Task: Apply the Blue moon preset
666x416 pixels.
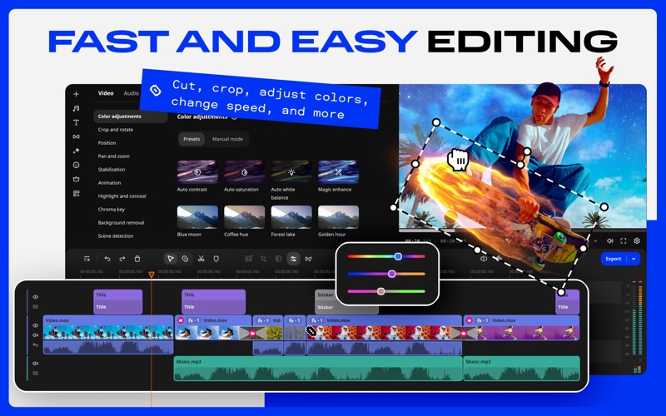Action: 197,217
